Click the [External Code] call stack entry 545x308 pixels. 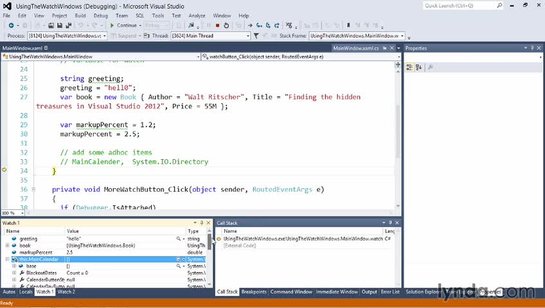[x=240, y=246]
